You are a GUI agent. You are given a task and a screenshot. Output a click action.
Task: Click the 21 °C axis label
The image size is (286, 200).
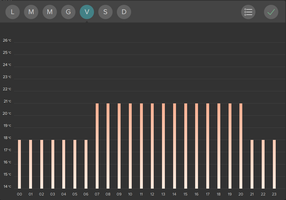point(7,101)
